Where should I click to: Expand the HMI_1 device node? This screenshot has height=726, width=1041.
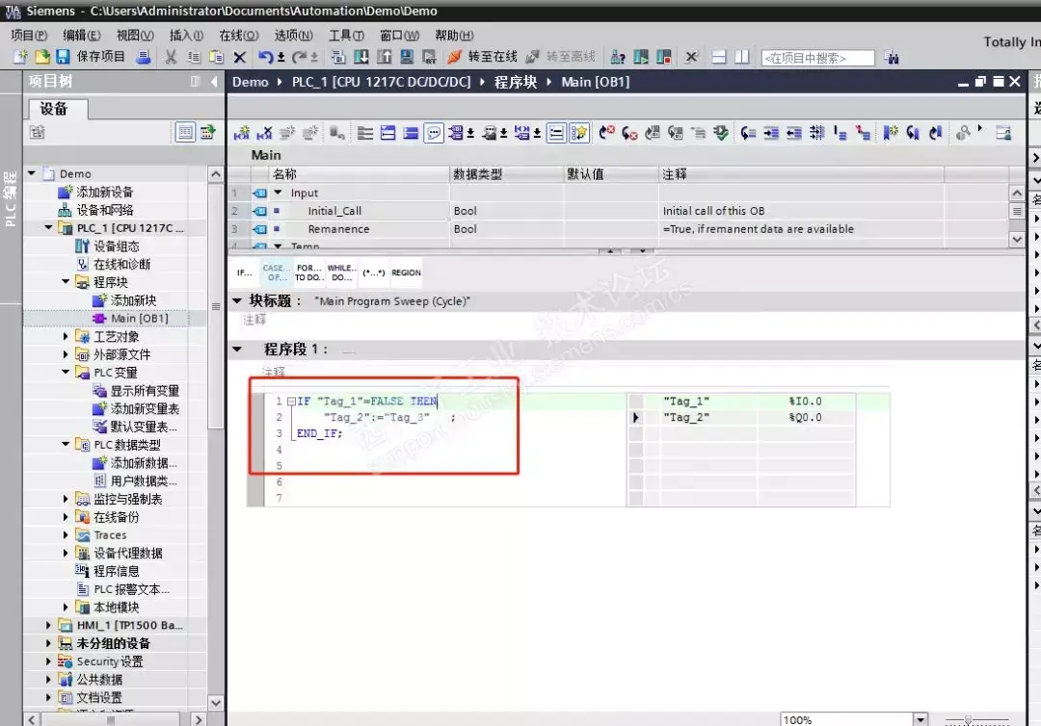coord(48,625)
